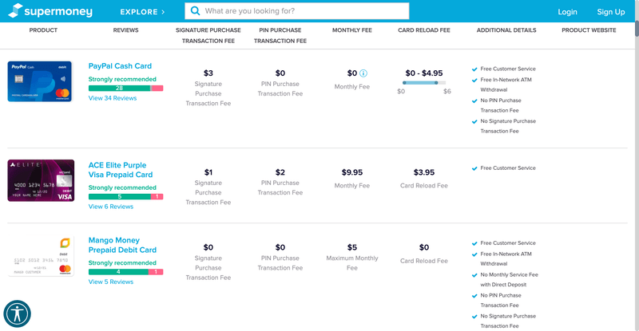Screen dimensions: 639x331
Task: Open PayPal Cash Card title link
Action: (x=120, y=66)
